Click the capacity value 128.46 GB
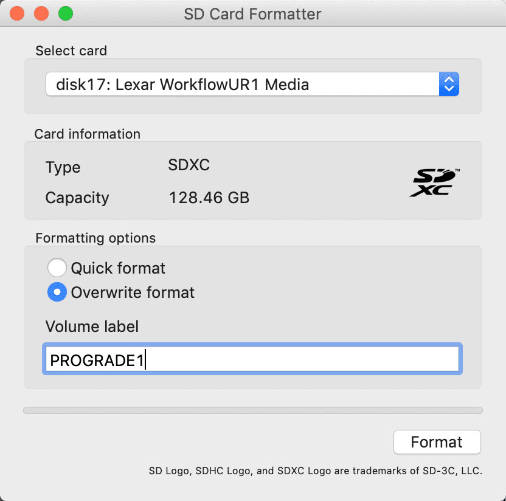Screen dimensions: 506x501 pos(209,198)
